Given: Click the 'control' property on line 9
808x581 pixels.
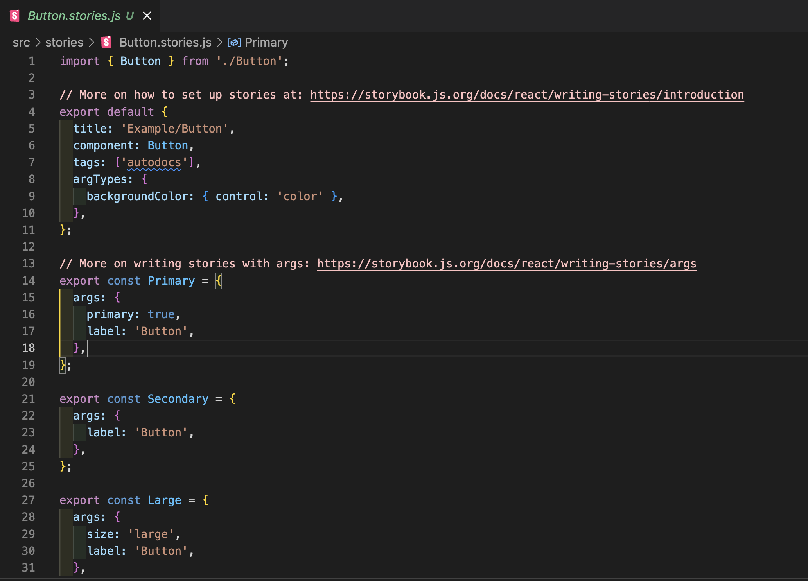Looking at the screenshot, I should pyautogui.click(x=239, y=196).
